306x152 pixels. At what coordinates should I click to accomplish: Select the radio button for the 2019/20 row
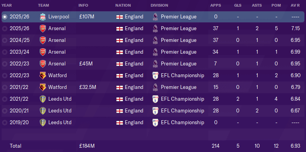point(5,122)
